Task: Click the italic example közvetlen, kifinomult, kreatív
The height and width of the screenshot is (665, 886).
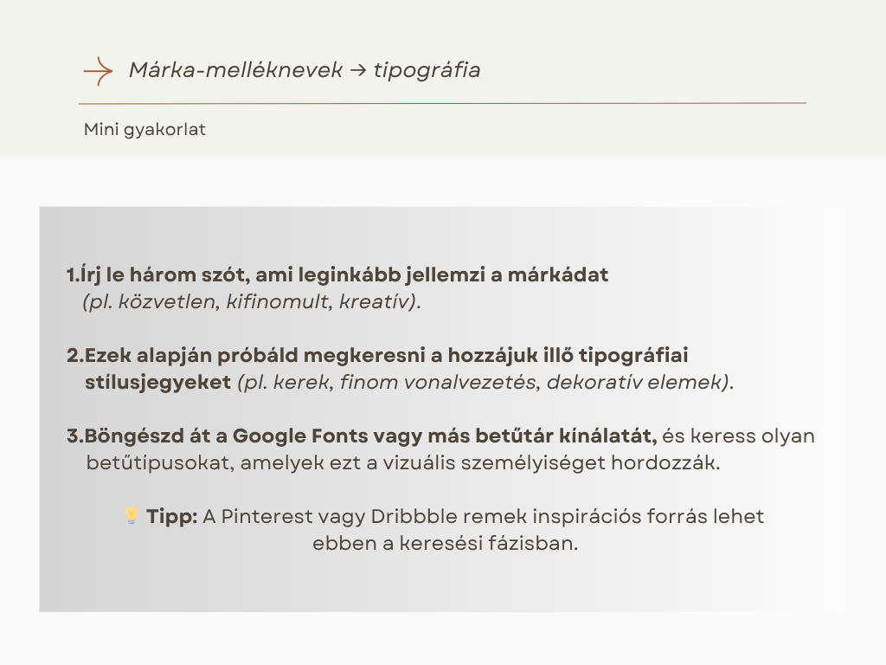Action: pyautogui.click(x=252, y=303)
